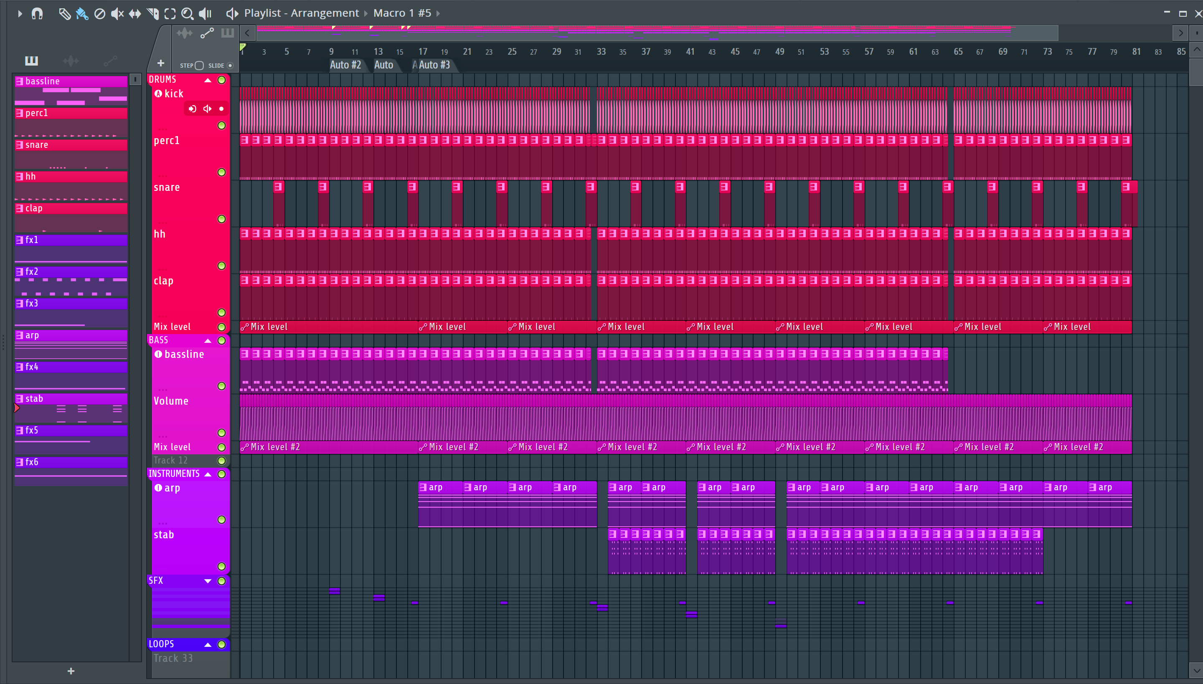This screenshot has height=684, width=1203.
Task: Mute the clap track
Action: [221, 312]
